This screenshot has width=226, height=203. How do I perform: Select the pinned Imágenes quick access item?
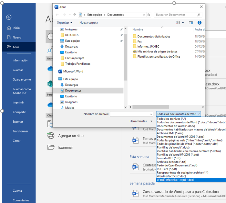tap(71, 29)
